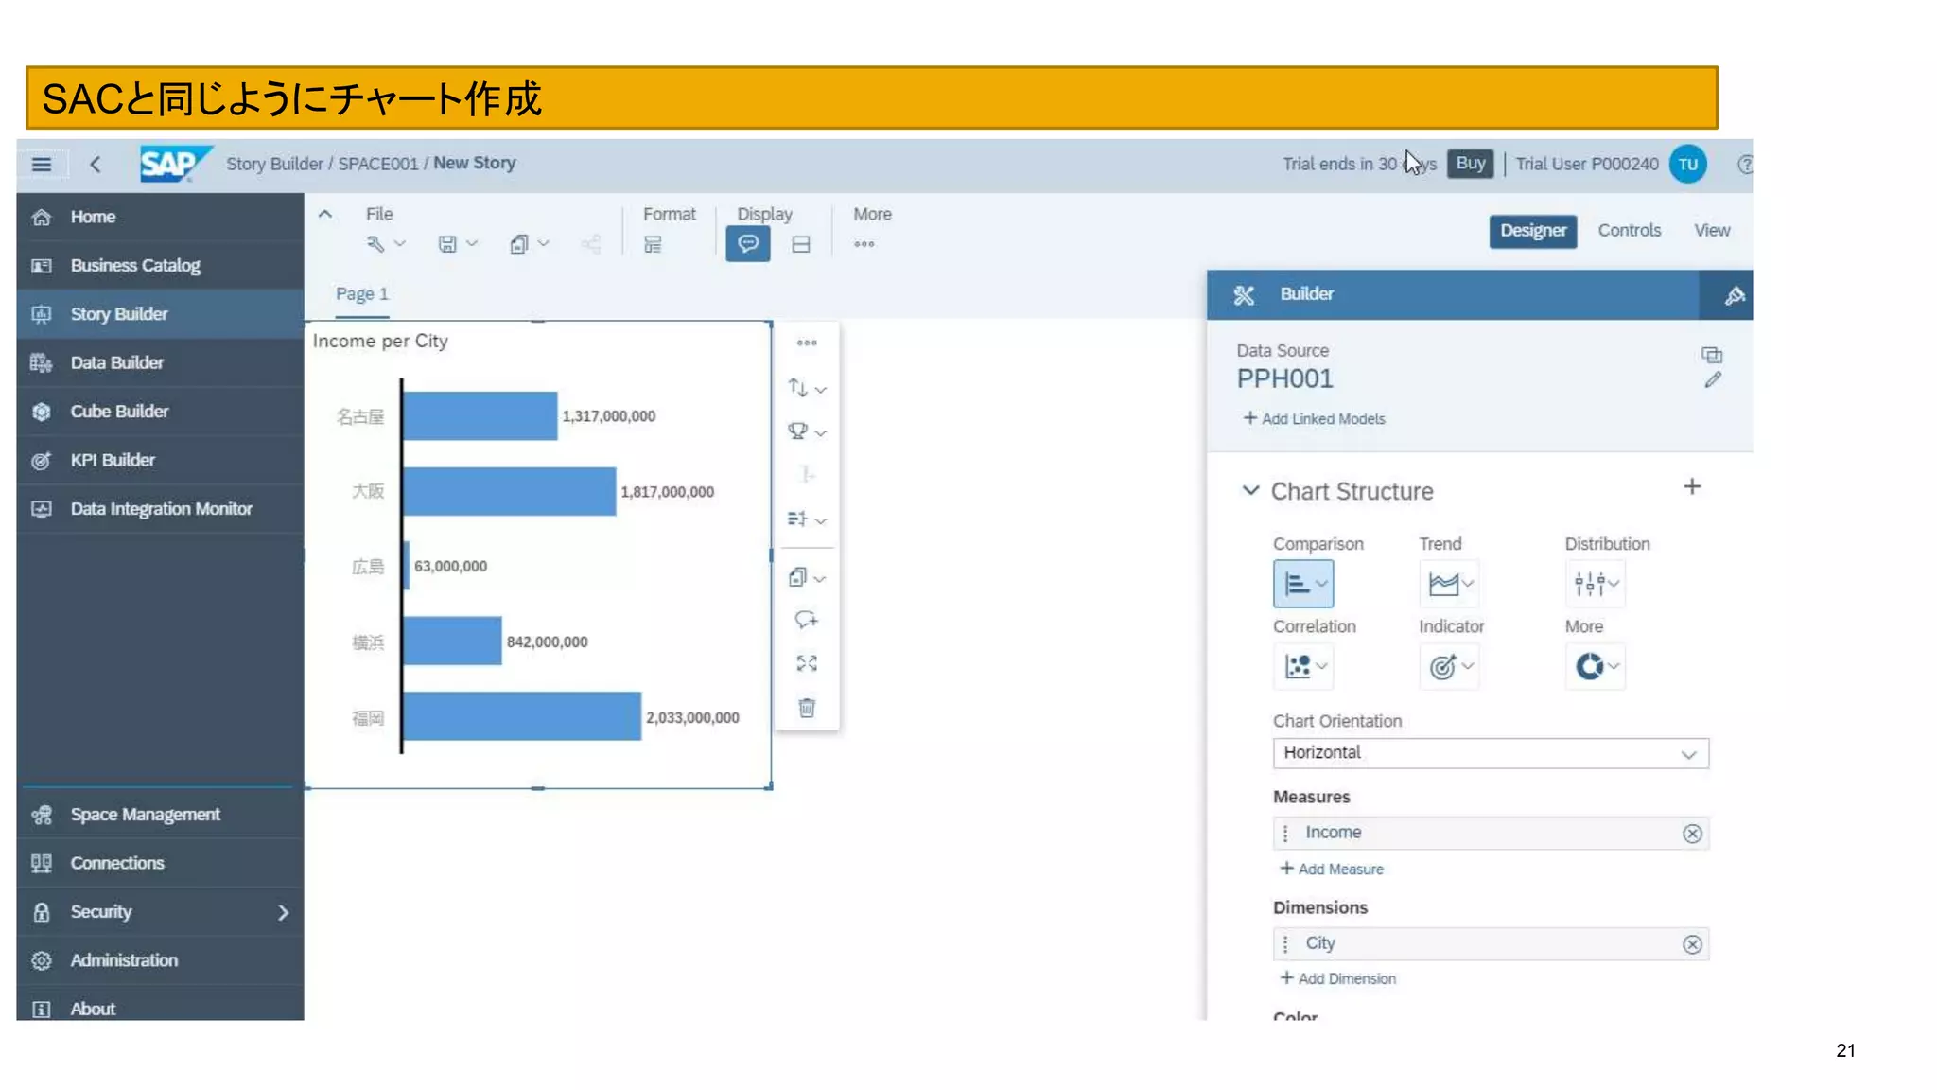Click Add Linked Models link

click(x=1314, y=419)
